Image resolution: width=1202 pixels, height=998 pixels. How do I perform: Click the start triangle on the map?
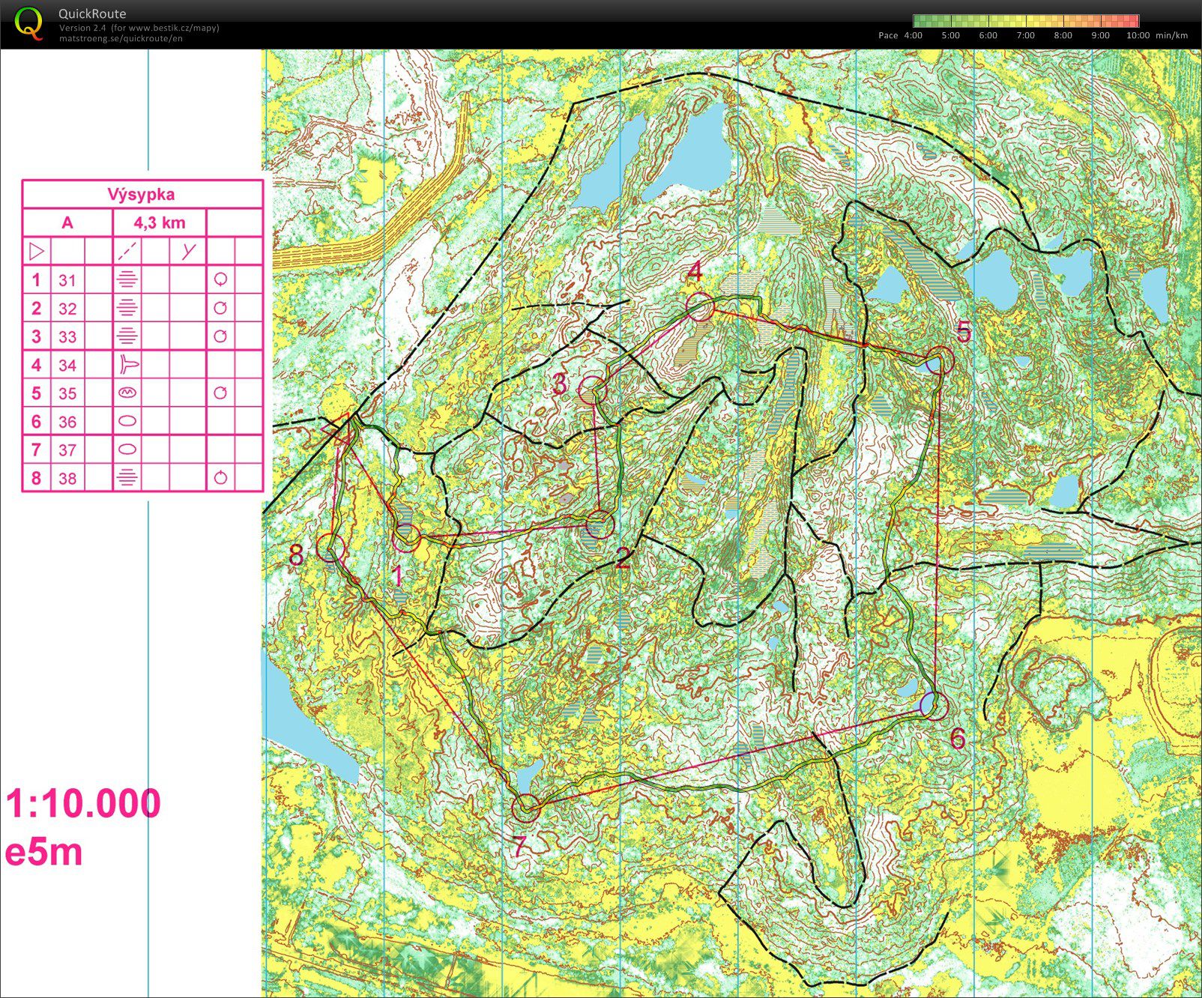(339, 429)
